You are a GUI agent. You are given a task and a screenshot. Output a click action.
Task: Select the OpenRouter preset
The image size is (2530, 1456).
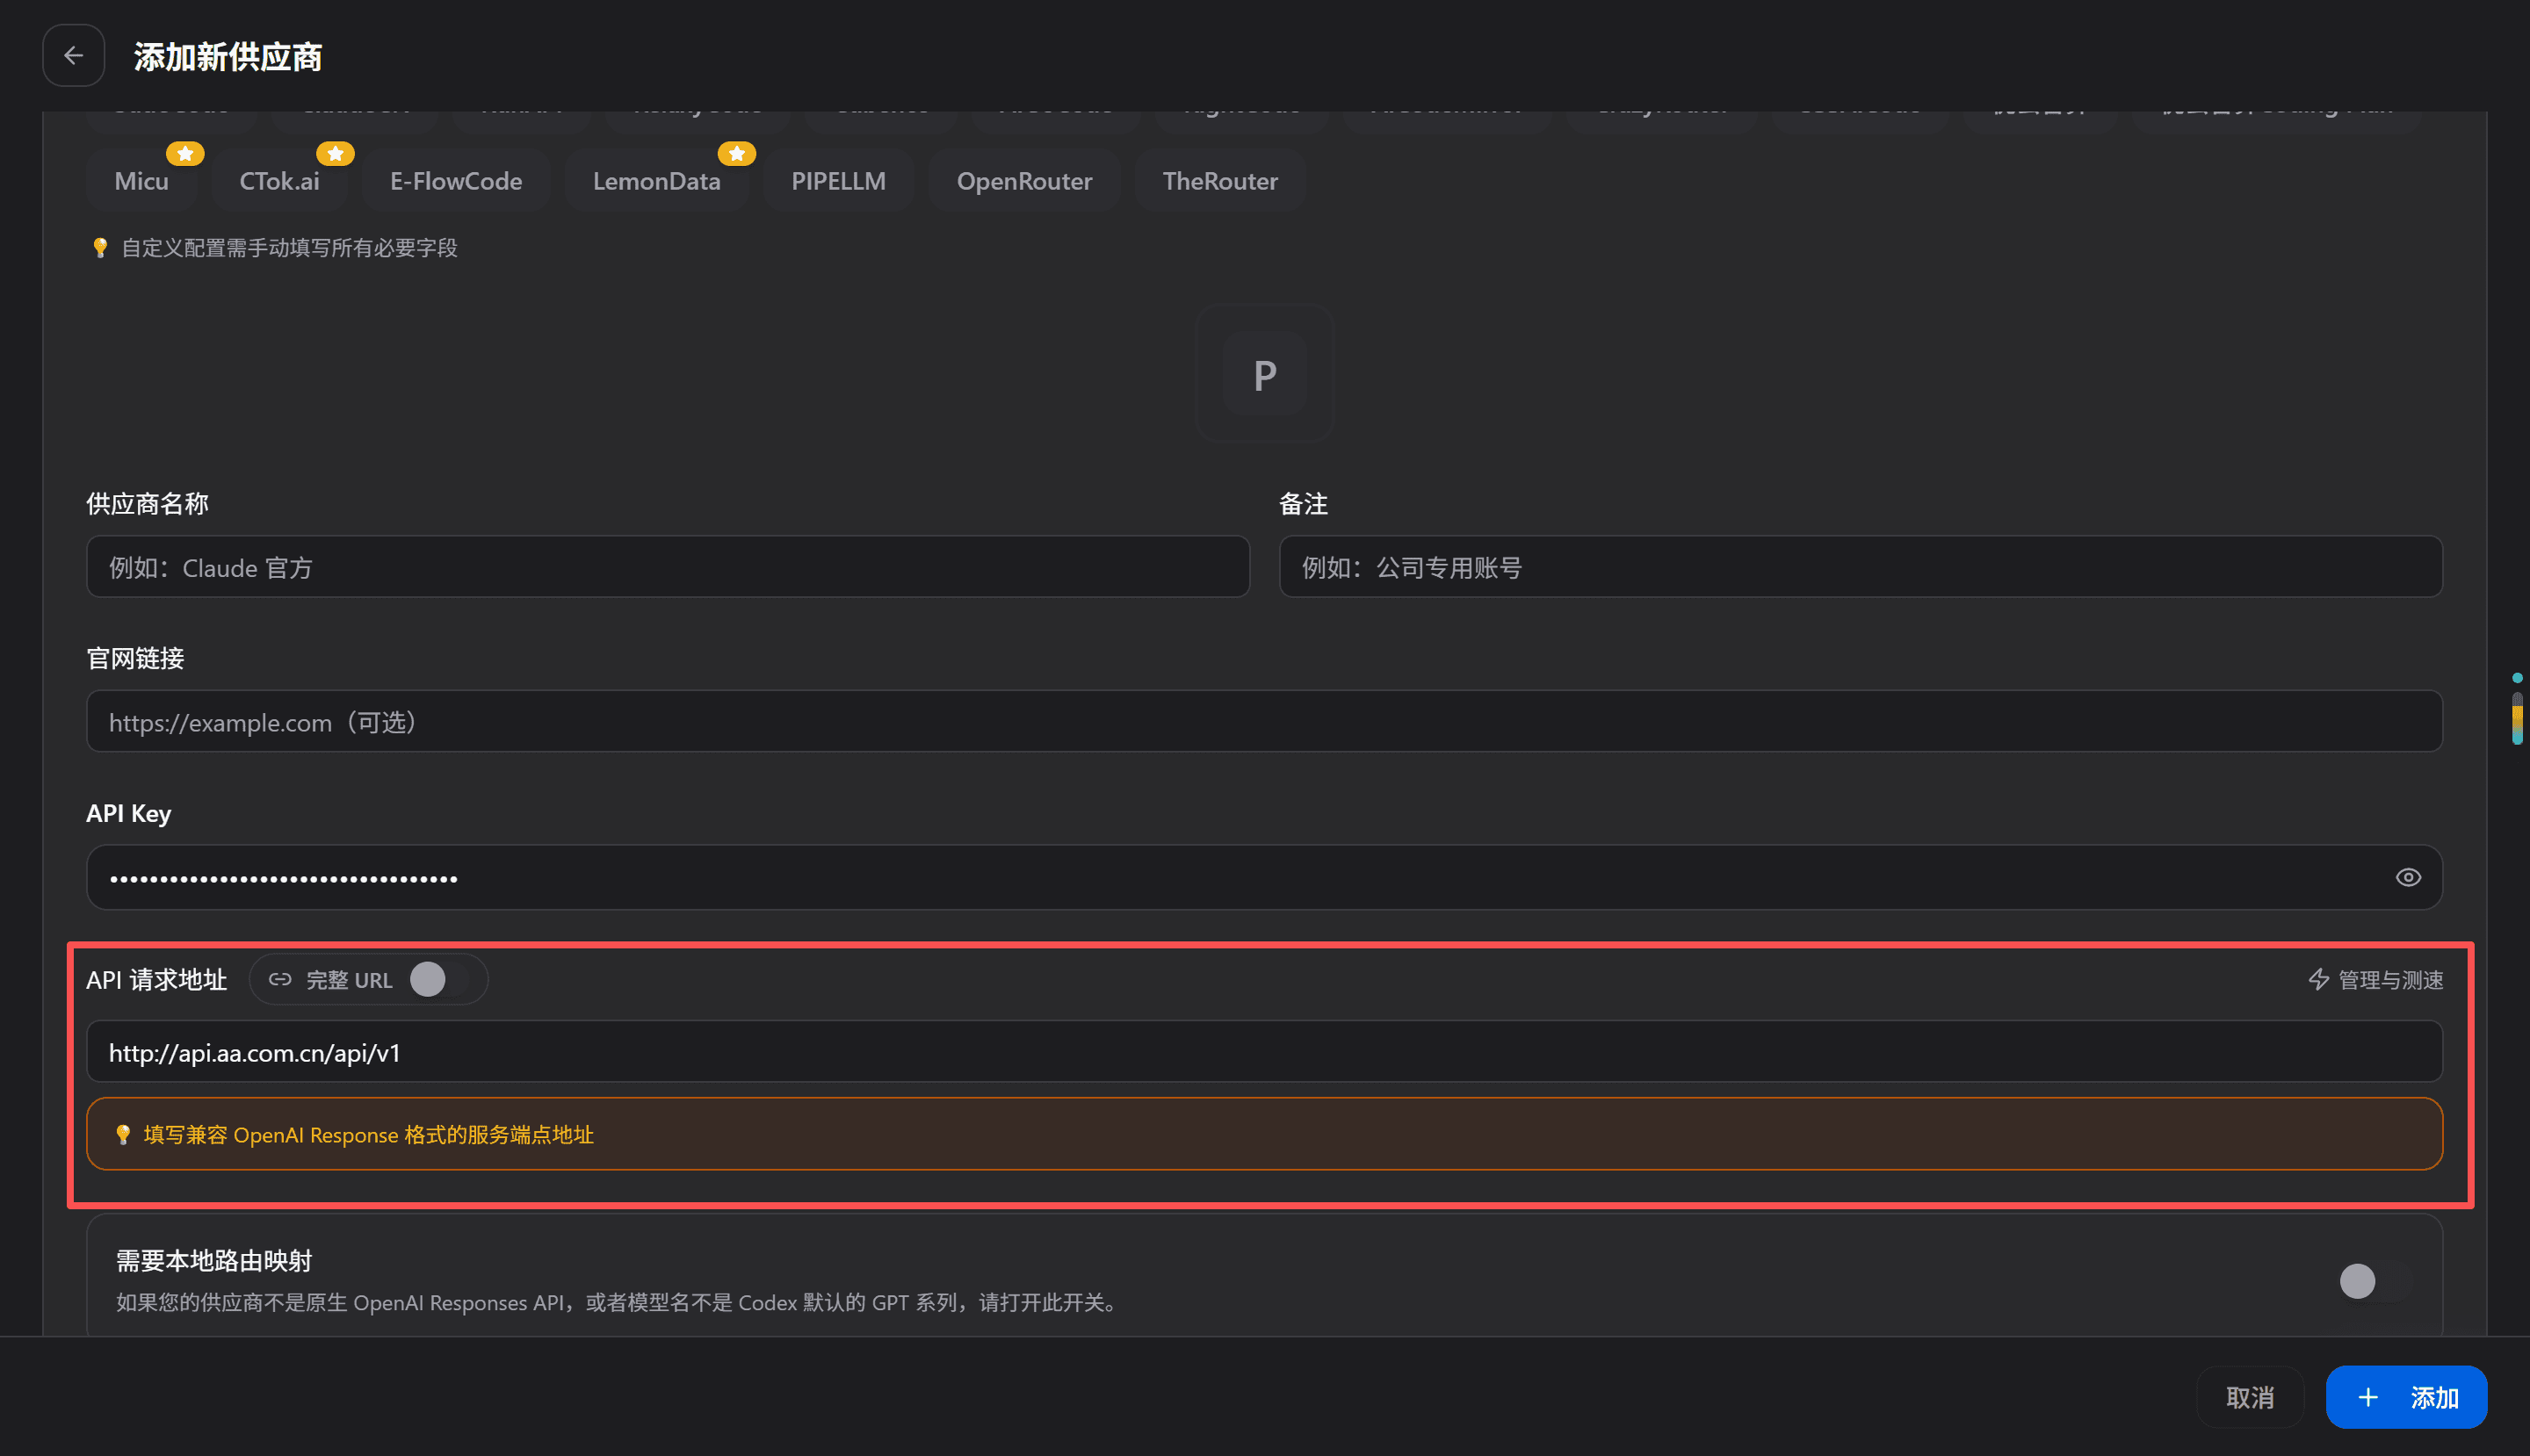click(1024, 181)
